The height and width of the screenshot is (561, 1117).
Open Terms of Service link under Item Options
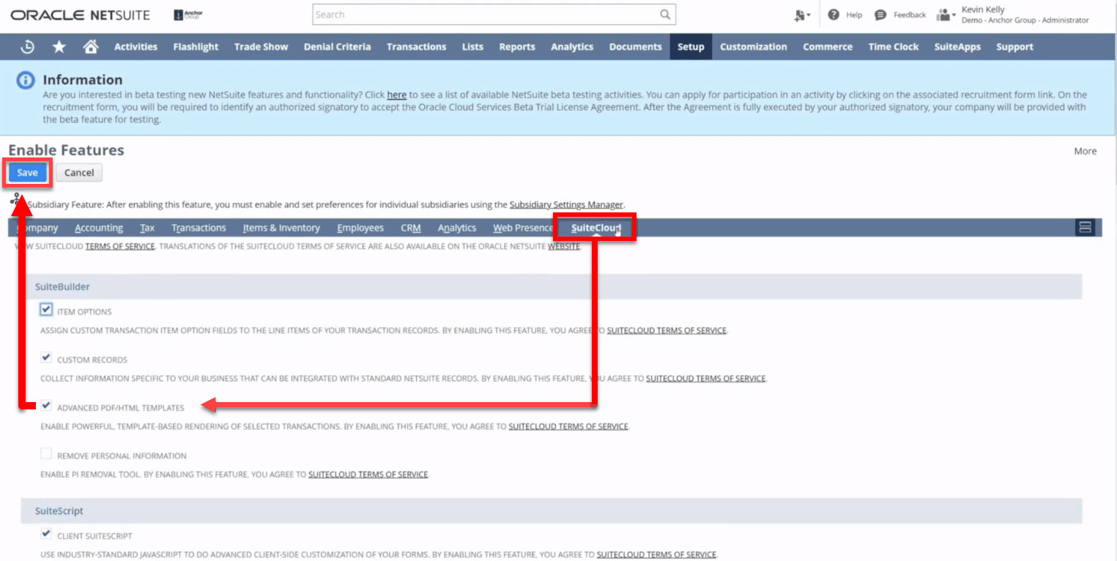point(667,330)
